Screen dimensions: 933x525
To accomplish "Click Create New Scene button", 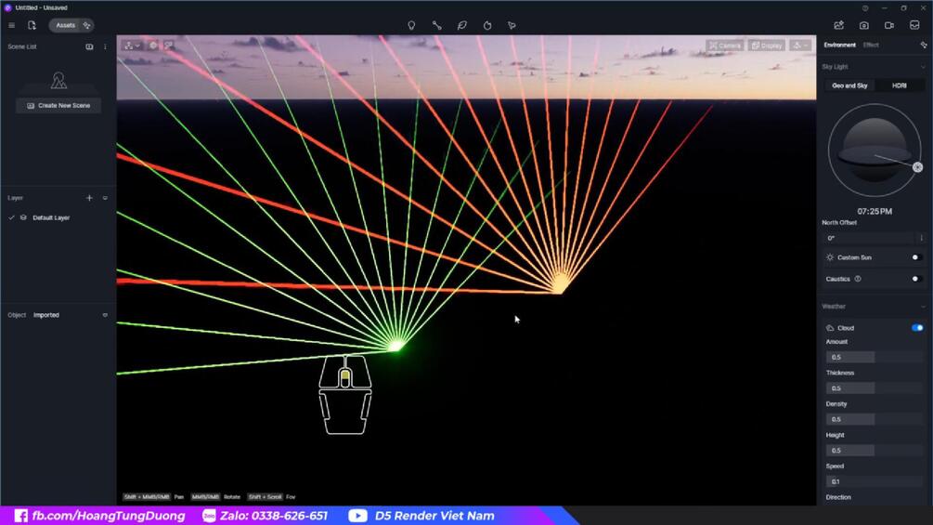I will tap(58, 105).
